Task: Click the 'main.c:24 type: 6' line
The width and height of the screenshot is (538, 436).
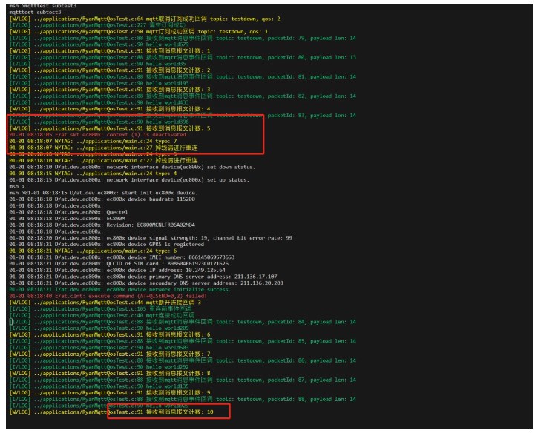Action: point(93,251)
